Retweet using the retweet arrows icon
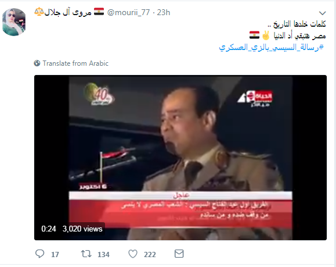This screenshot has height=267, width=336. pyautogui.click(x=86, y=254)
